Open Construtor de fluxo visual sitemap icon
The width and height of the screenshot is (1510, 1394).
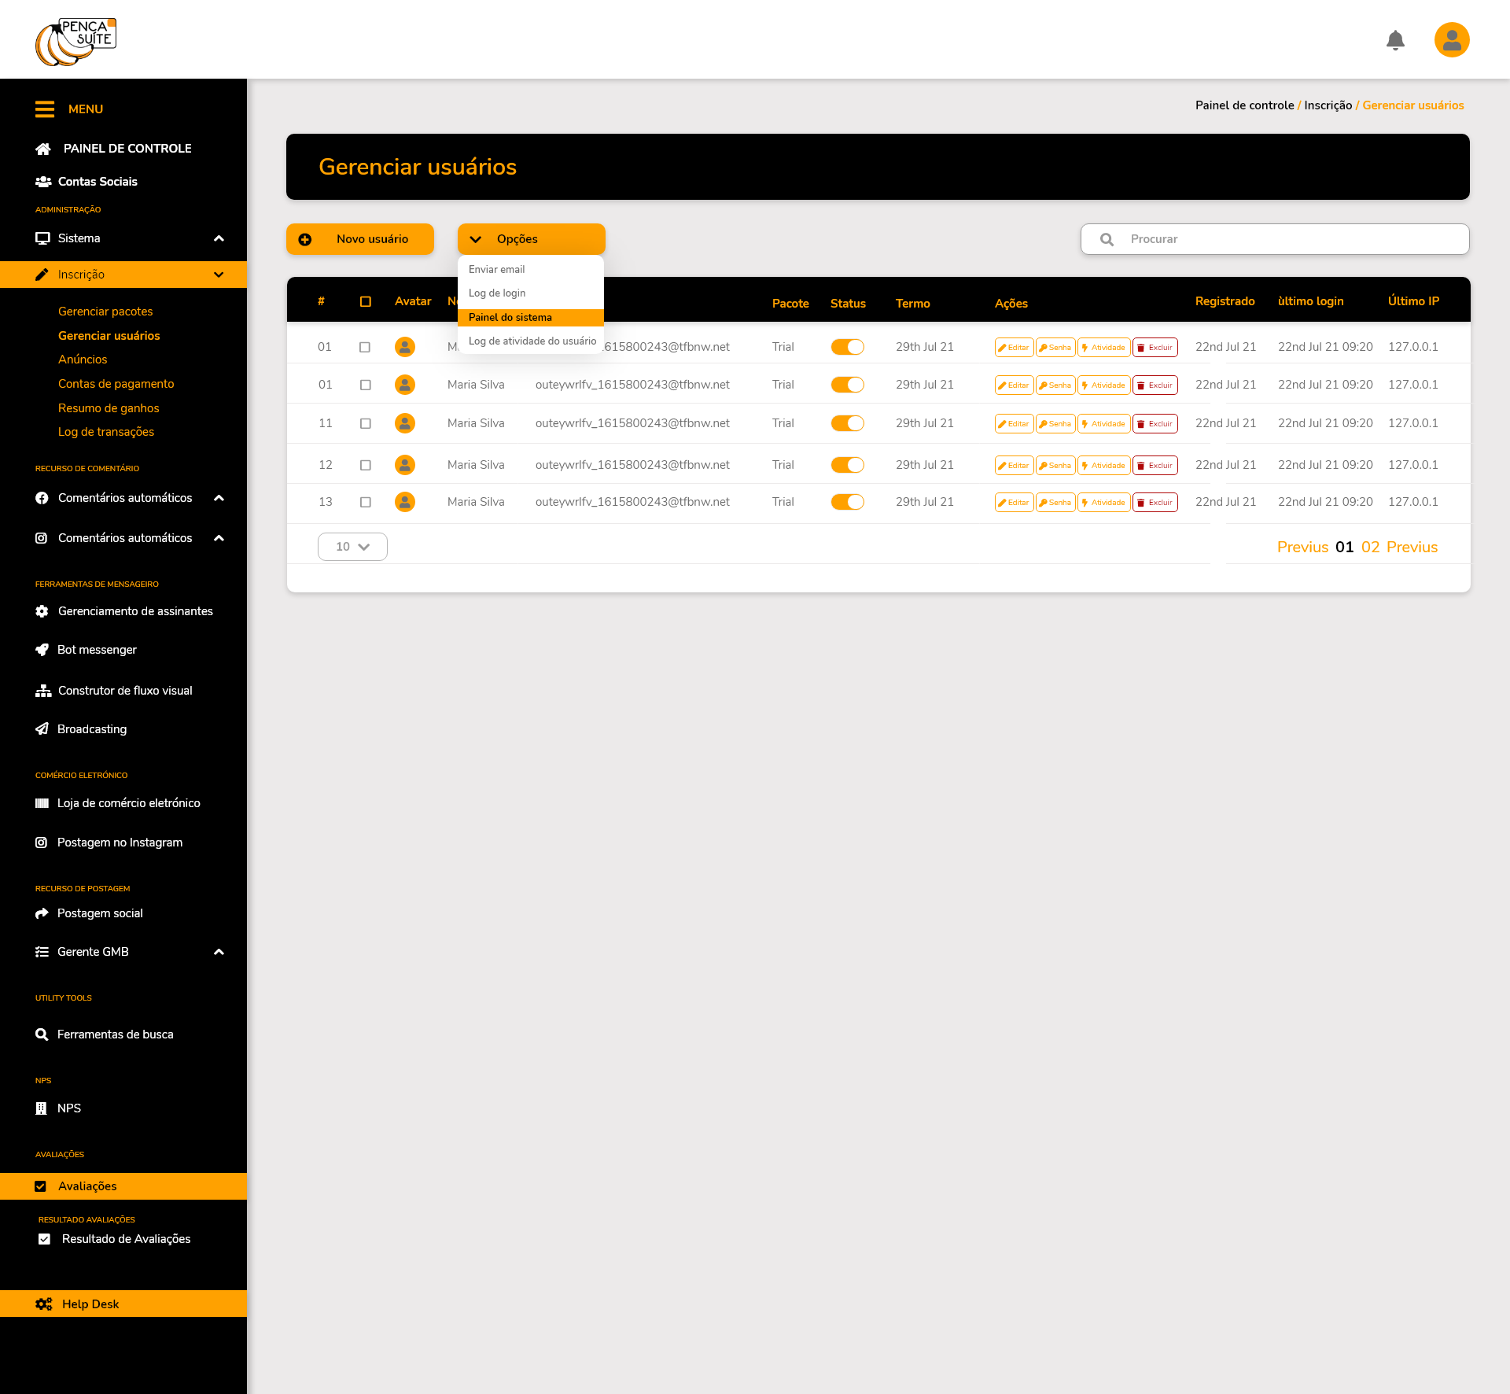(x=42, y=691)
